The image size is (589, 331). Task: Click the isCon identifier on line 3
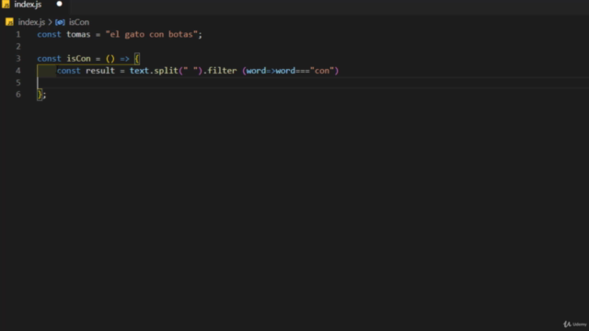[x=78, y=59]
